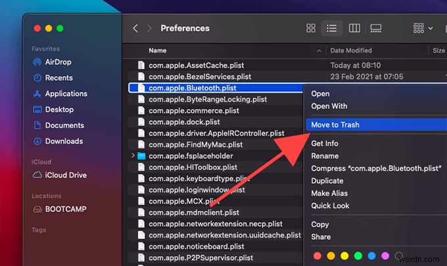Select com.apple.networkextension.uuidcache.plist file
Viewport: 447px width, 266px height.
225,235
